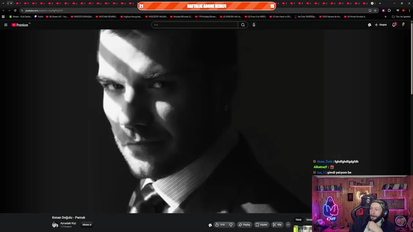Viewport: 413px width, 232px height.
Task: Open Tüm Yer İşaretleri folder
Action: click(x=401, y=16)
